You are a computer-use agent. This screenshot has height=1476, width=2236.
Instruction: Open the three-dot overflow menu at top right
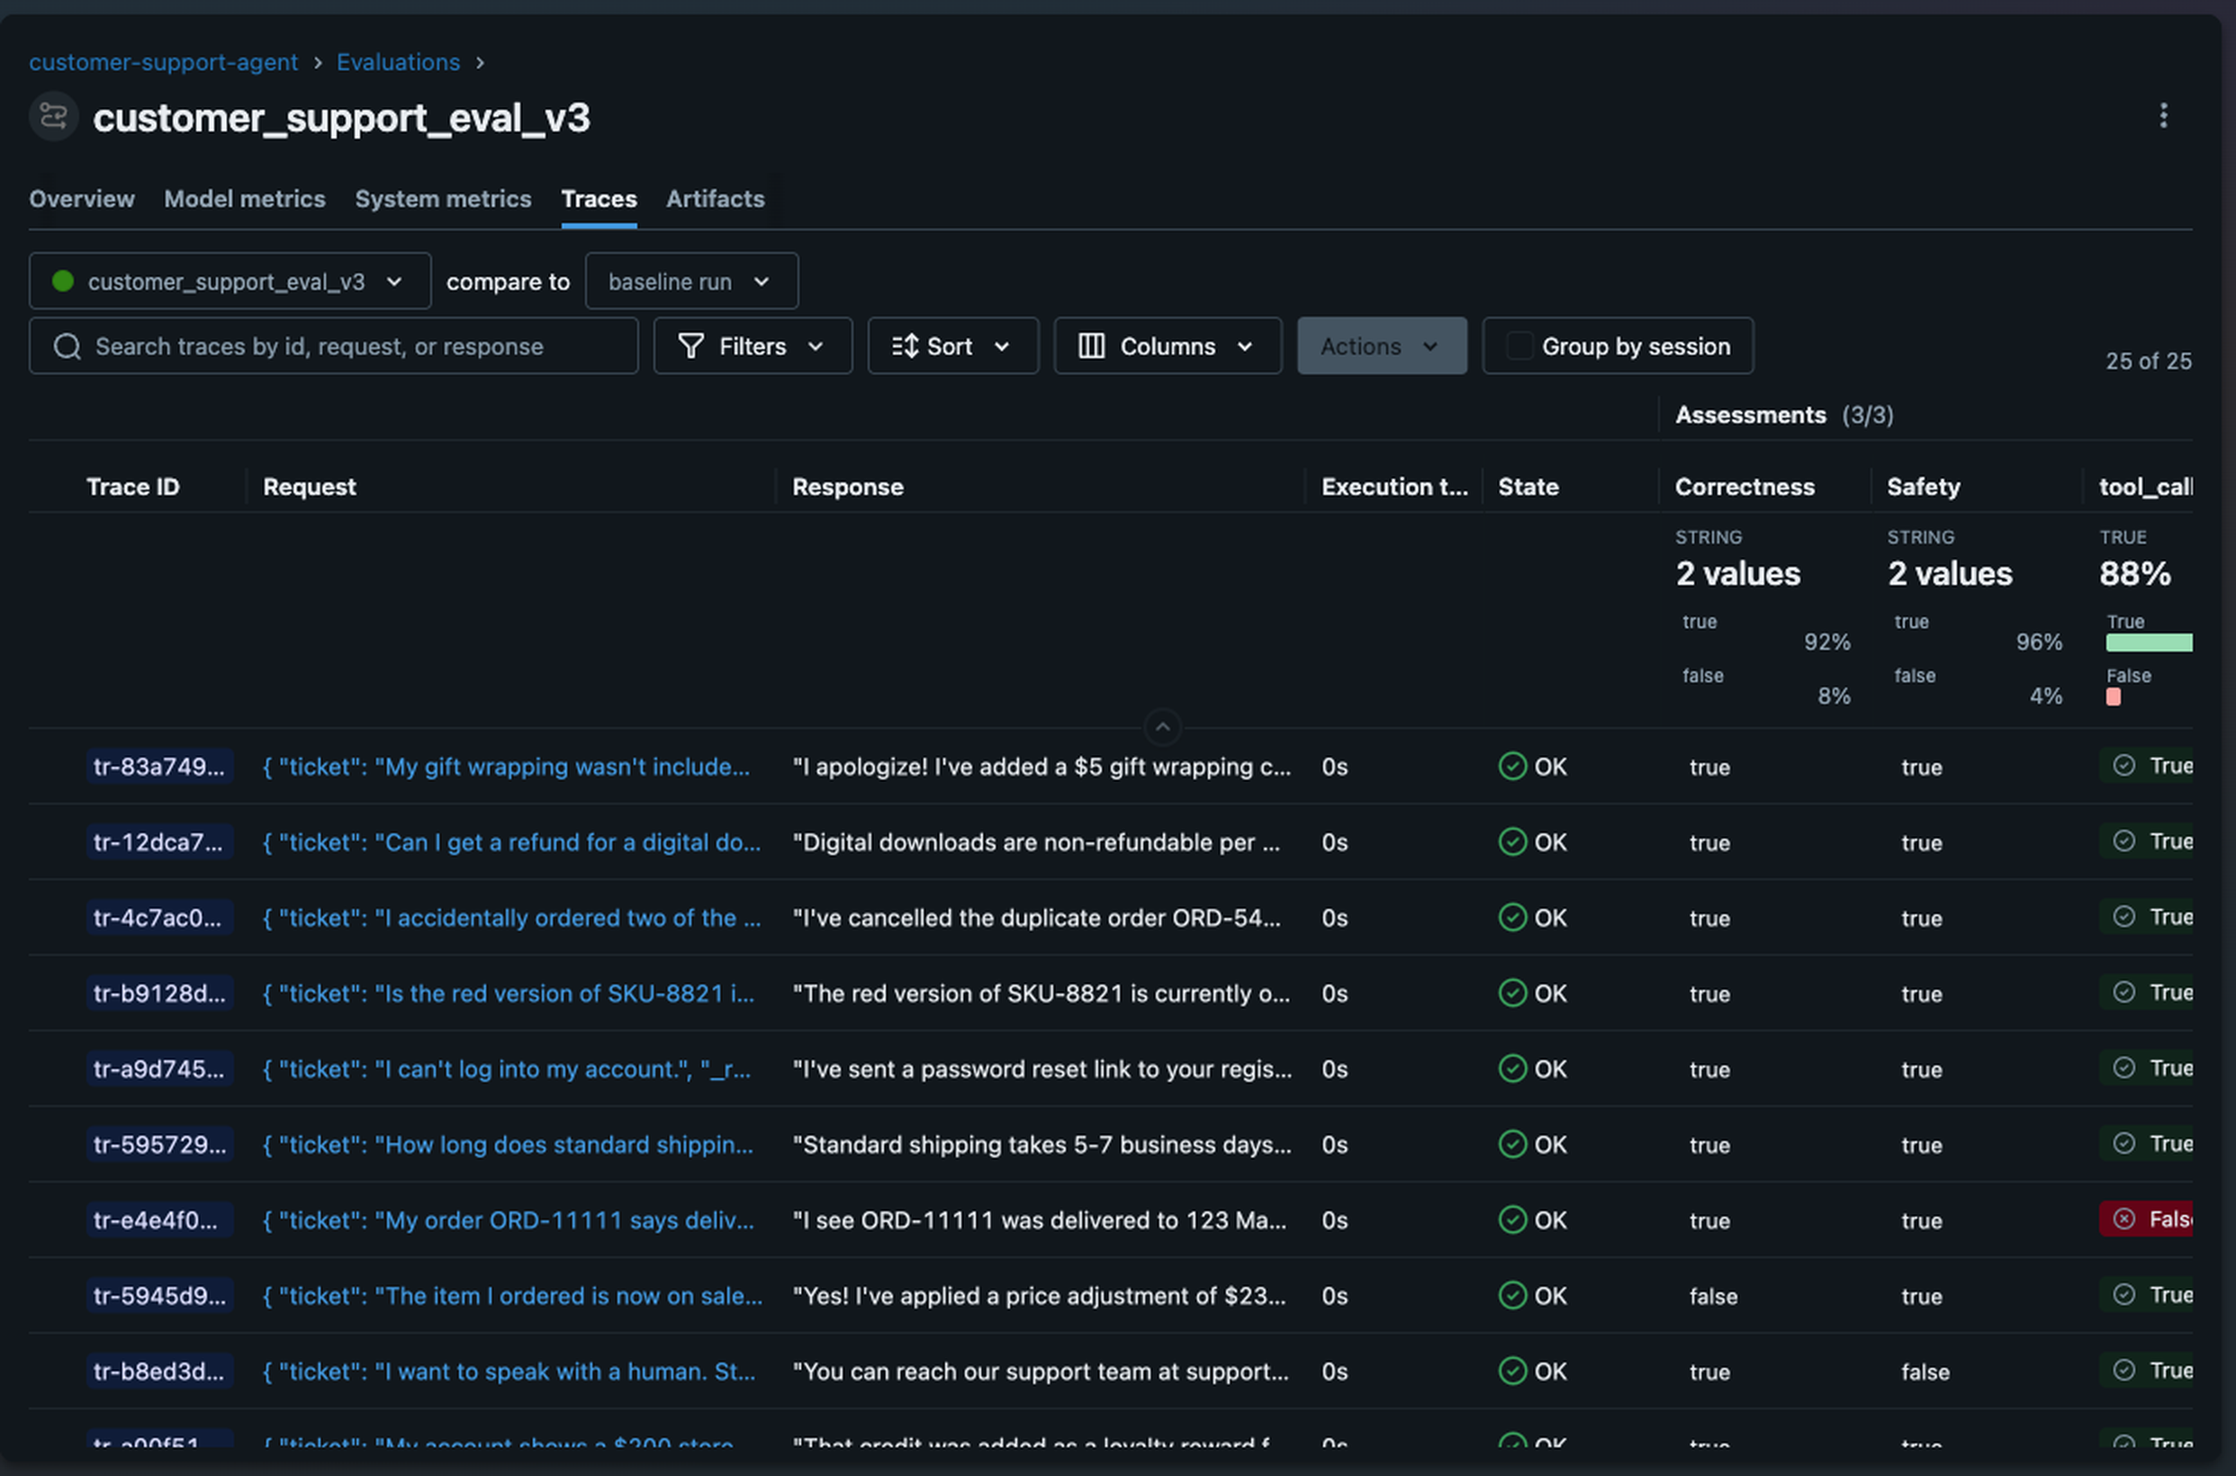2165,115
